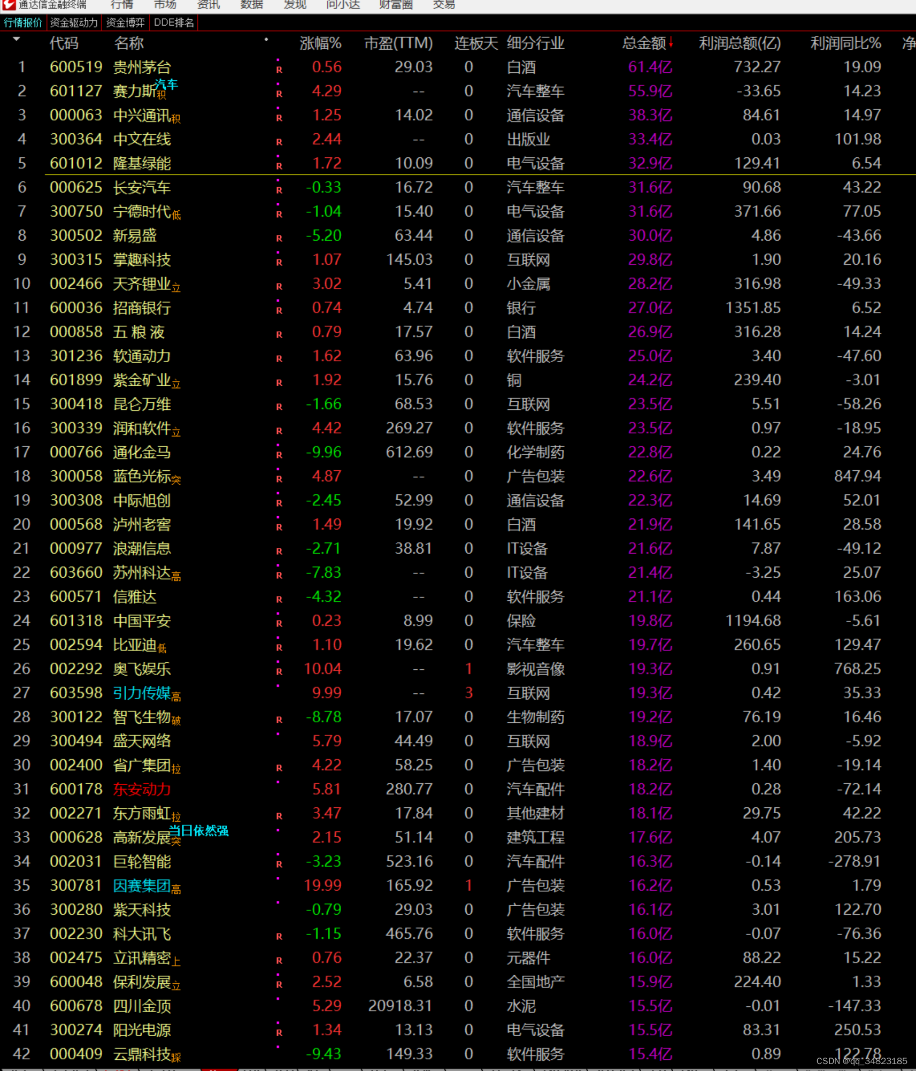This screenshot has width=916, height=1071.
Task: Open the table dropdown triangle beside 代码
Action: pyautogui.click(x=17, y=39)
